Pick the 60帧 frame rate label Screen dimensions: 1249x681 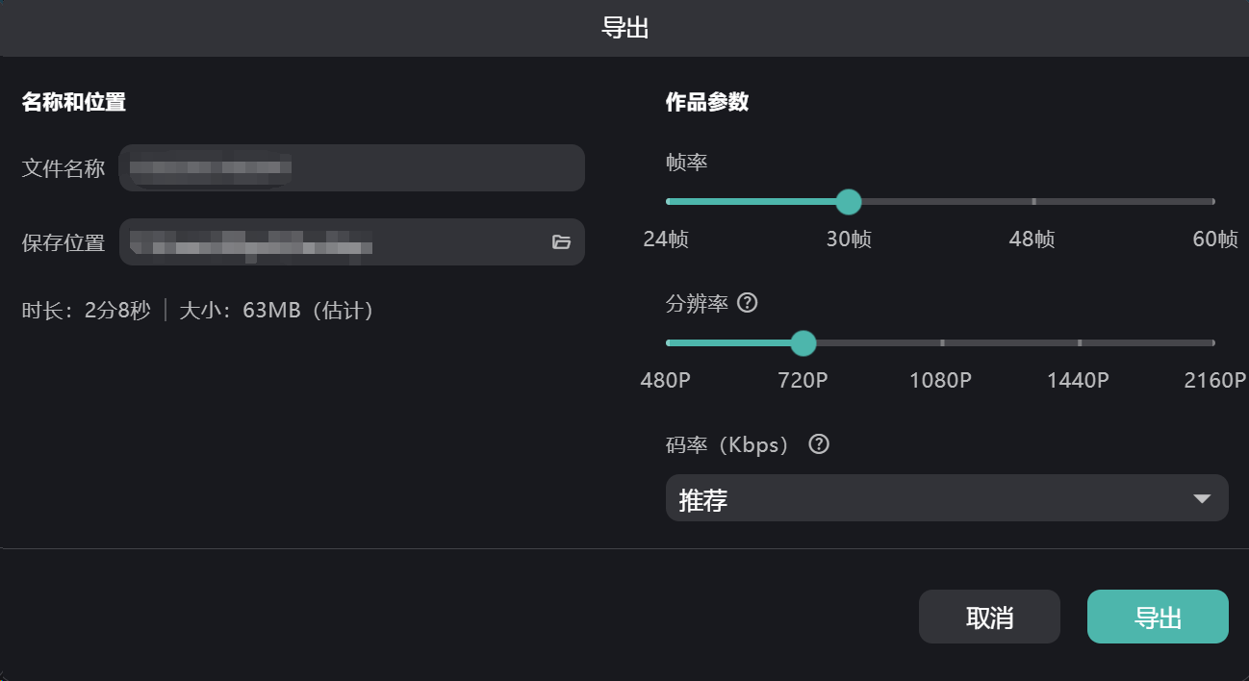(1214, 240)
